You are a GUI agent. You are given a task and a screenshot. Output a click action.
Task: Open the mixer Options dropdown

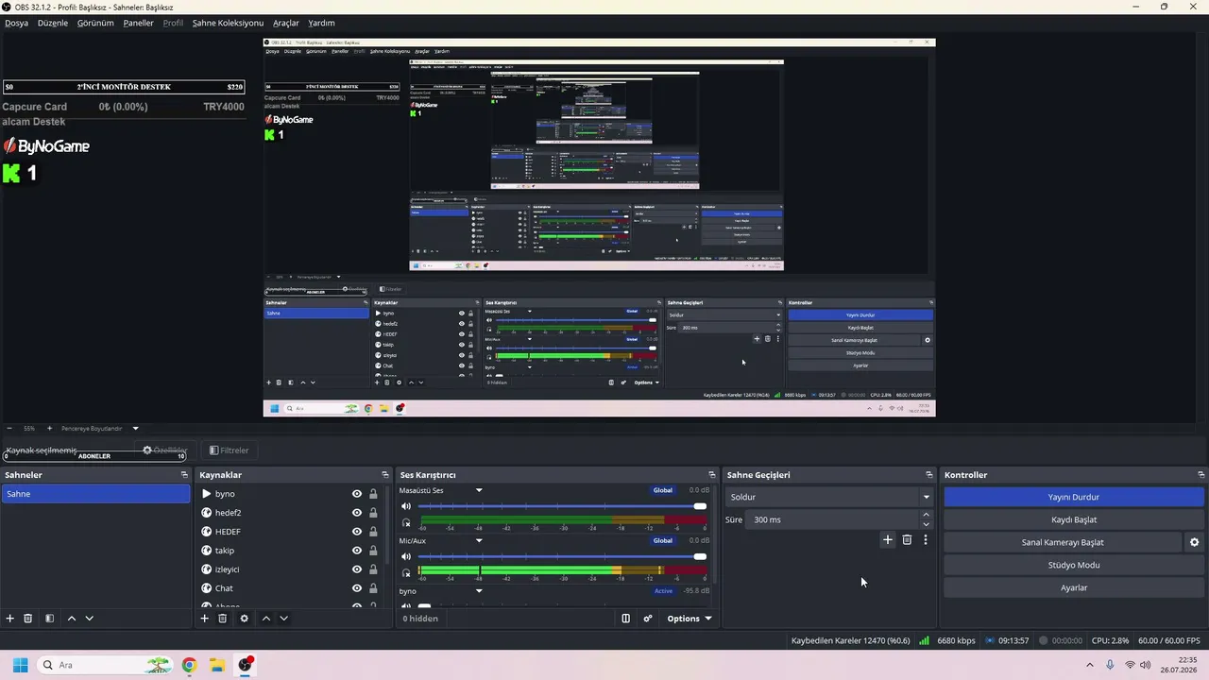pos(689,619)
